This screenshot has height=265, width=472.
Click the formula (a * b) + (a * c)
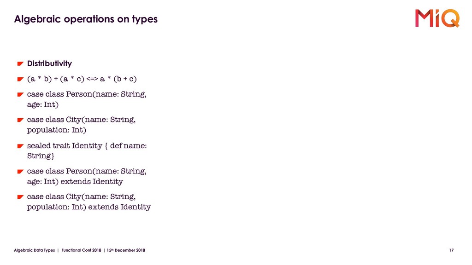[56, 79]
